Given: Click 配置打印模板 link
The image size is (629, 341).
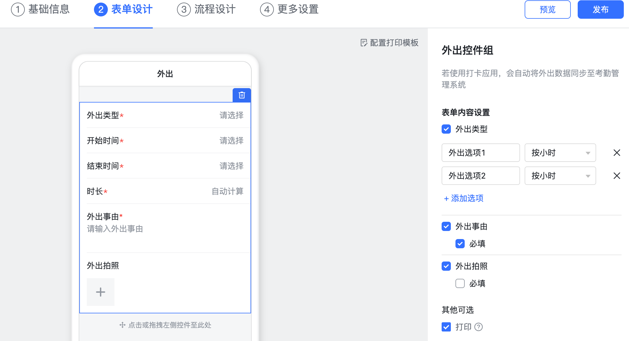Looking at the screenshot, I should point(389,43).
